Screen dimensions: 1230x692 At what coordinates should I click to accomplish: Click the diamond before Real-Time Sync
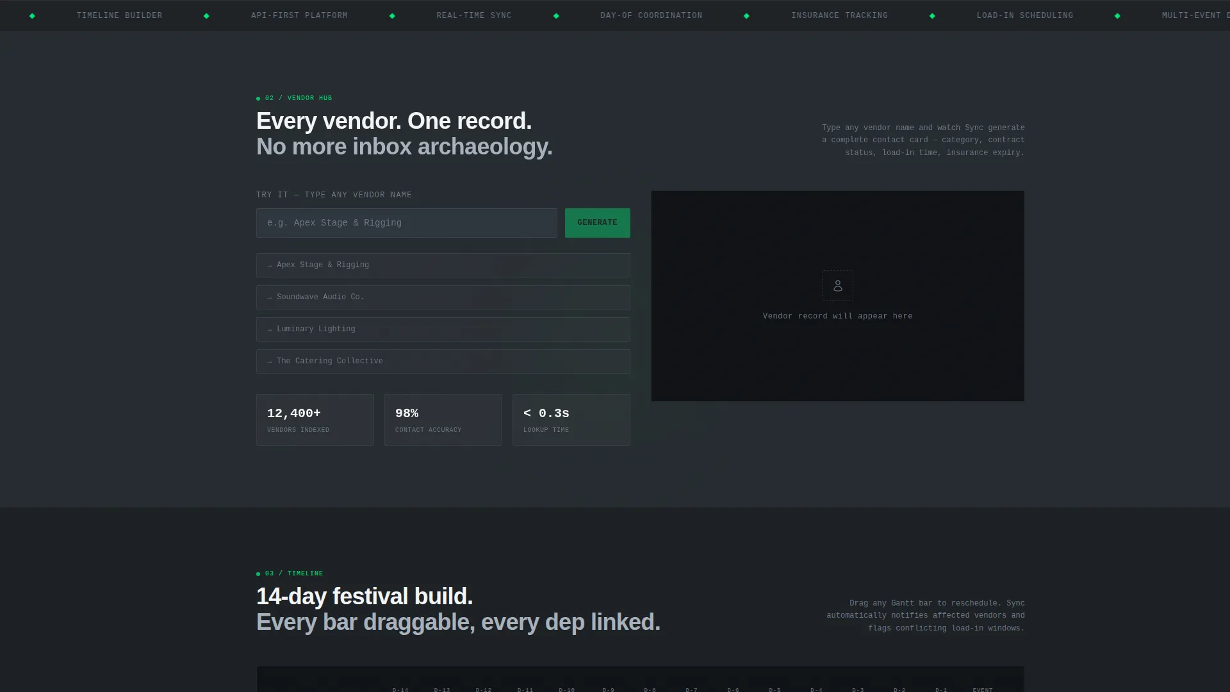pos(392,16)
